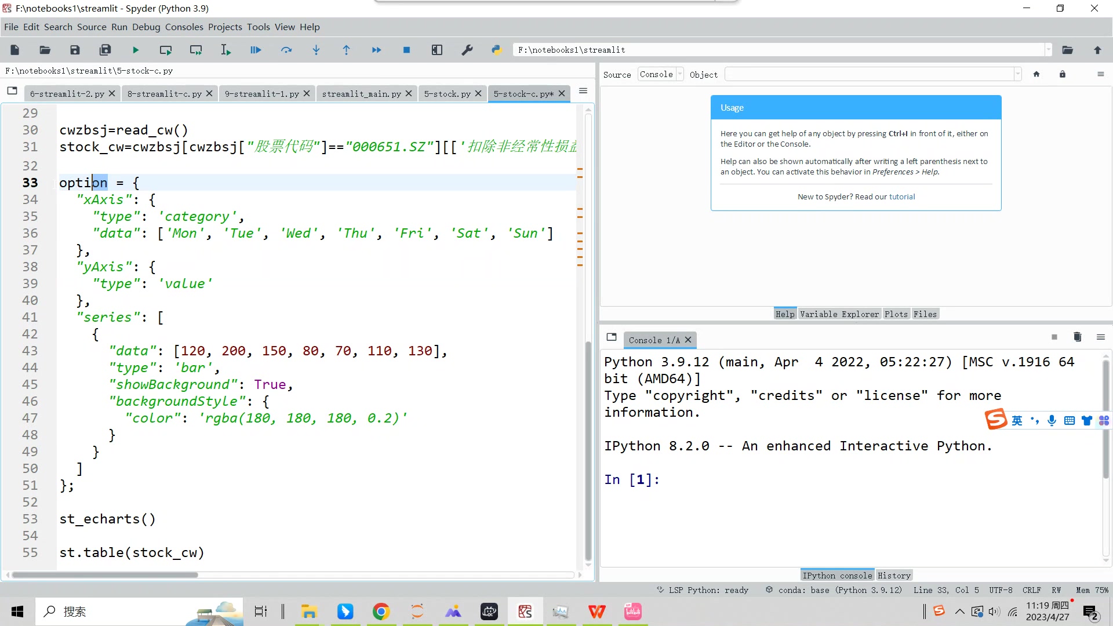Open the Consoles menu
This screenshot has width=1113, height=626.
[x=184, y=27]
